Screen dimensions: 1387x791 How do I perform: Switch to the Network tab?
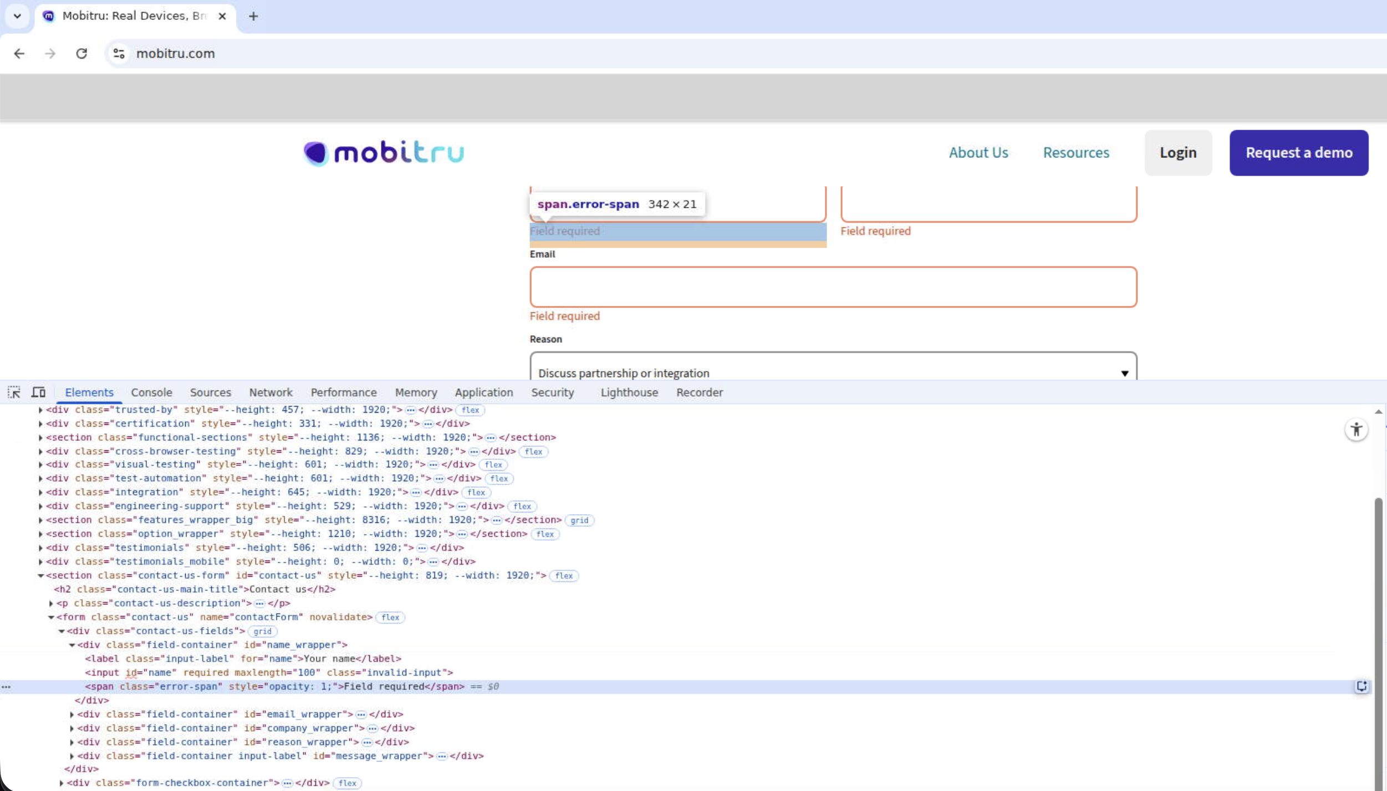click(x=271, y=392)
